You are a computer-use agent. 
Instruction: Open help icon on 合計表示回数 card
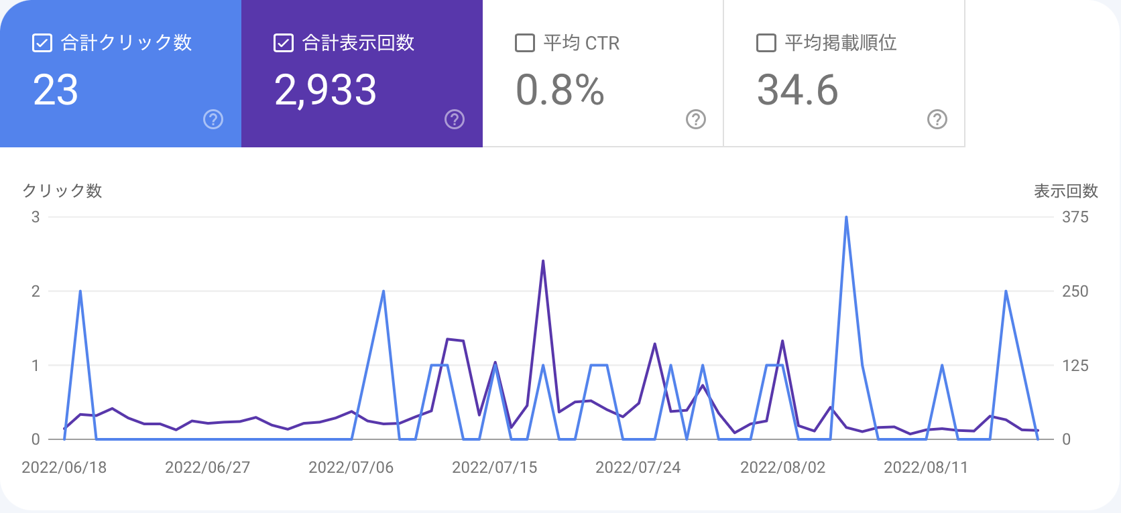point(455,119)
